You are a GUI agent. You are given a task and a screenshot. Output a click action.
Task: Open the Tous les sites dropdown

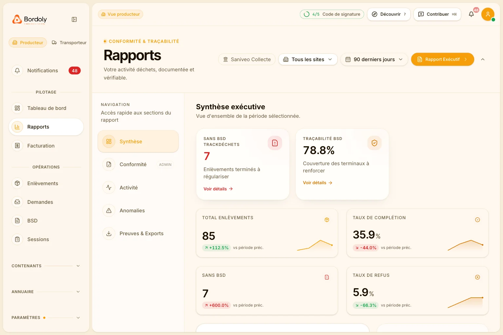(308, 59)
